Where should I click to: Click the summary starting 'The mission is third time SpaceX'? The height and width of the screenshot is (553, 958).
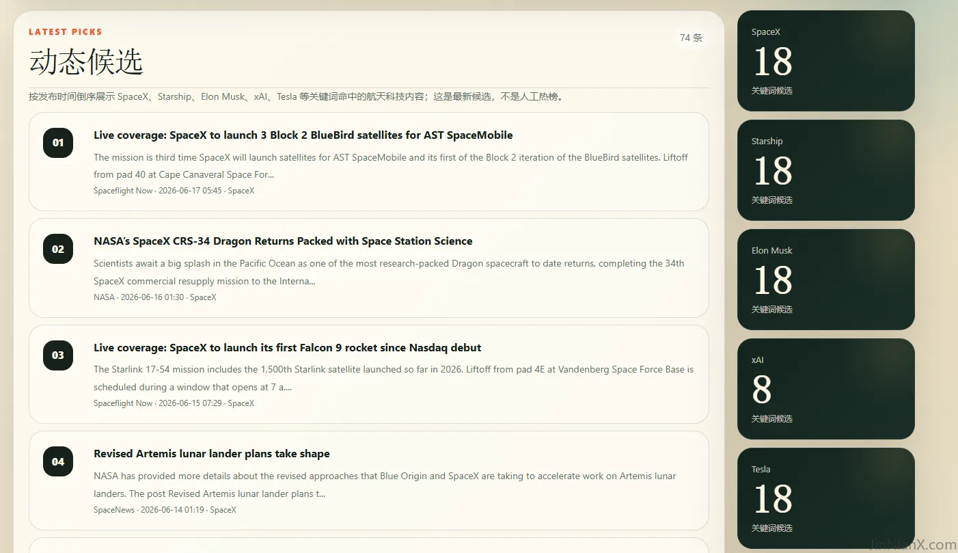pos(391,166)
